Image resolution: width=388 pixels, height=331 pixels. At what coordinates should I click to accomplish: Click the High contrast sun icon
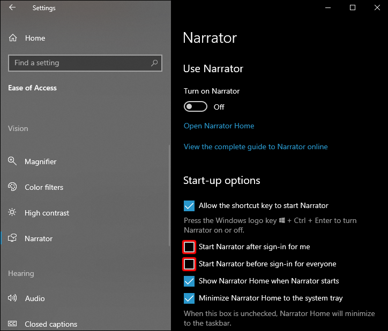(x=13, y=213)
